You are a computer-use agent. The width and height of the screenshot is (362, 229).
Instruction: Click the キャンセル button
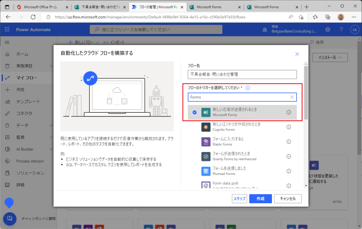[x=288, y=199]
